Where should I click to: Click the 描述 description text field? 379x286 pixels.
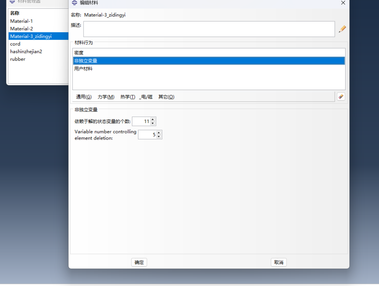[x=209, y=29]
